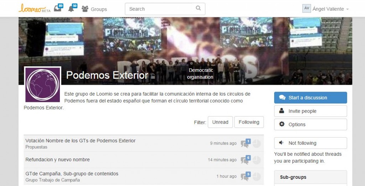This screenshot has height=186, width=365.
Task: Click the comments icon with 5 badge
Action: pos(245,176)
